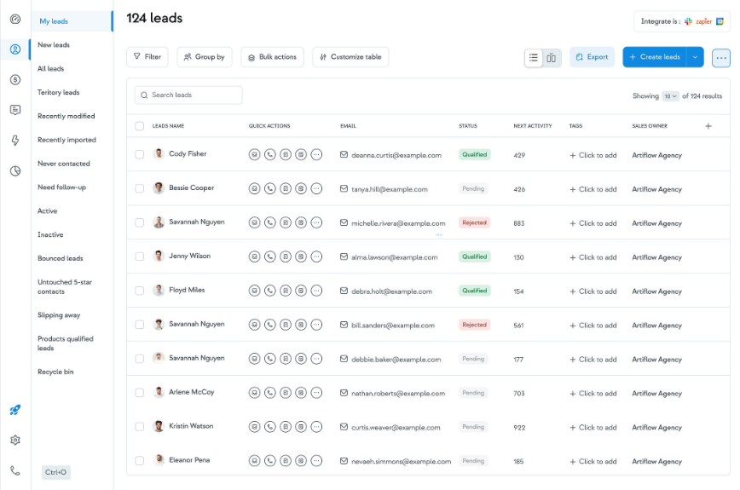Open Never contacted leads view

(x=64, y=164)
